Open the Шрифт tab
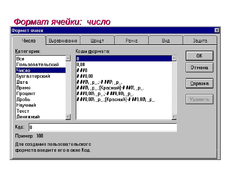 coord(97,41)
